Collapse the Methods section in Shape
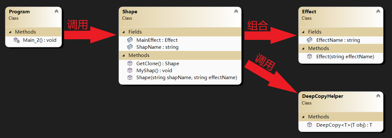The height and width of the screenshot is (138, 392). click(124, 55)
